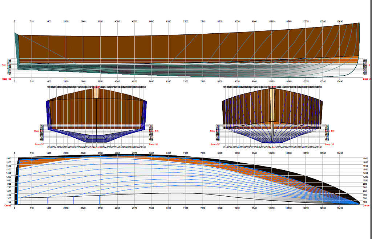The image size is (372, 239).
Task: Click station 8520 label below the side profile
Action: click(220, 81)
